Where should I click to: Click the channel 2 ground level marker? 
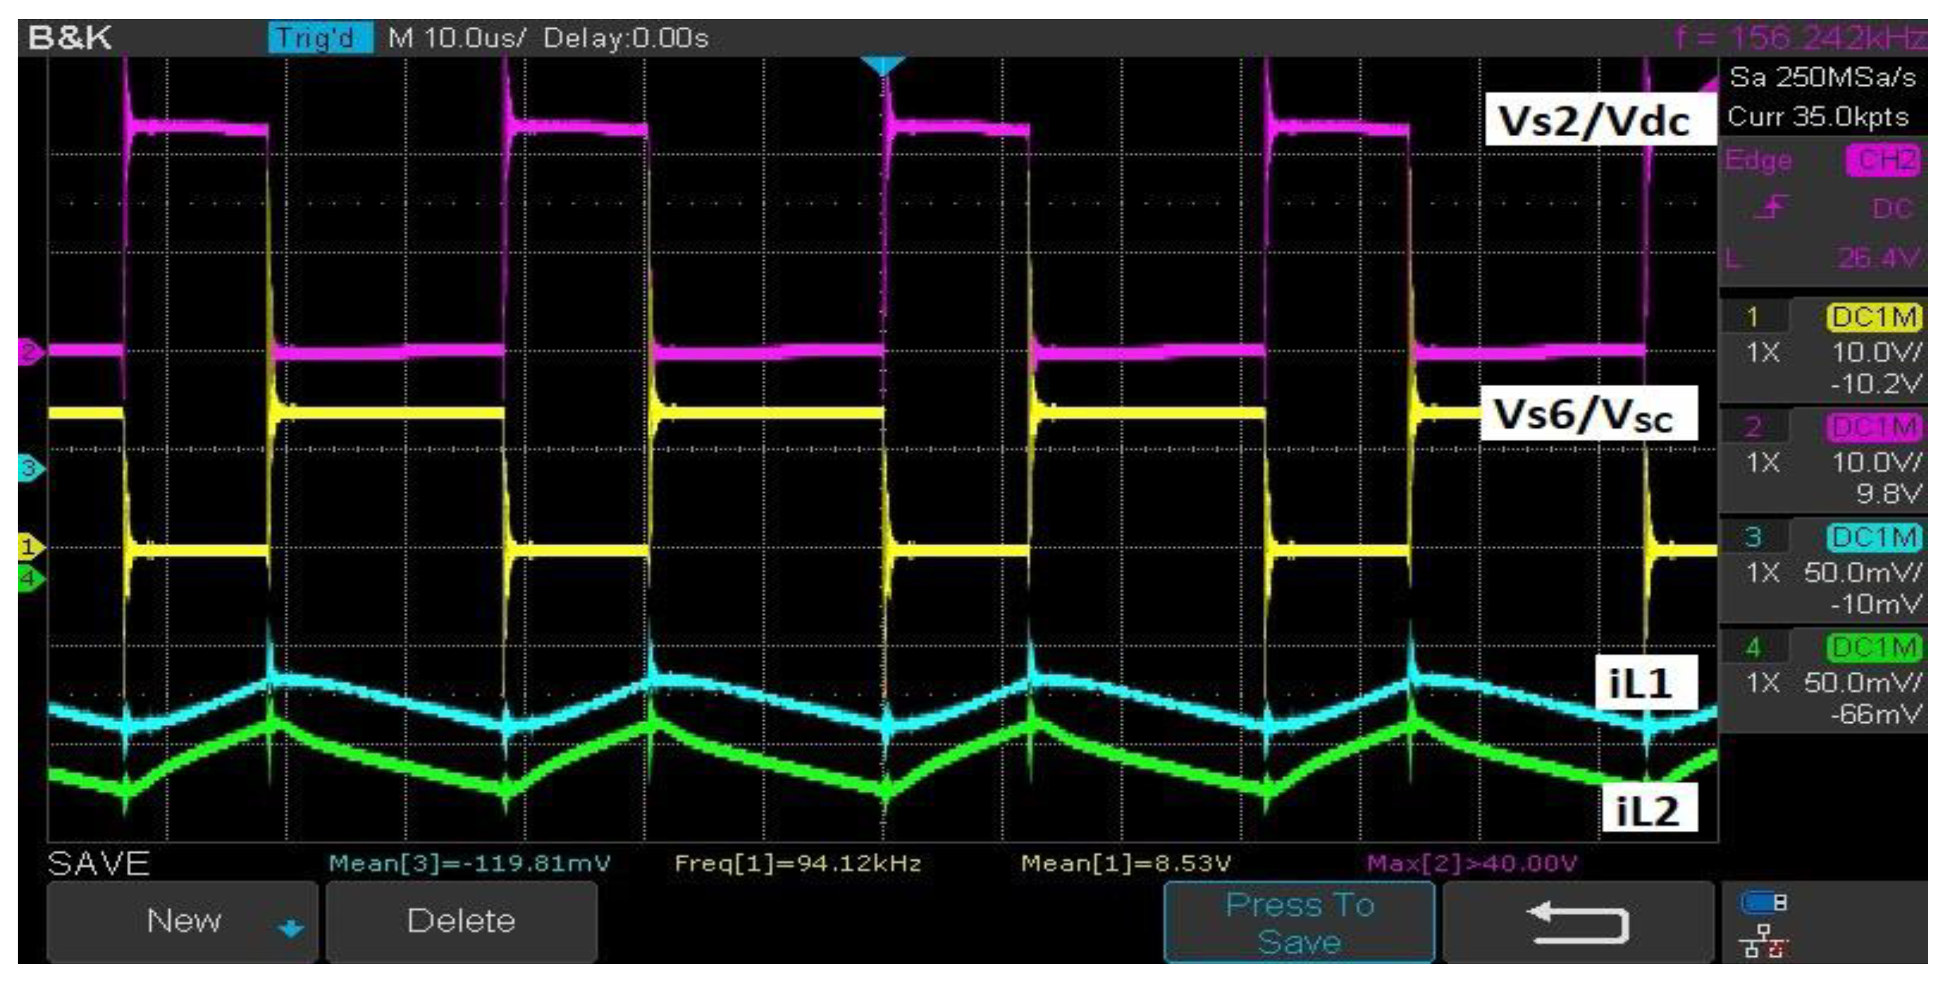coord(30,353)
